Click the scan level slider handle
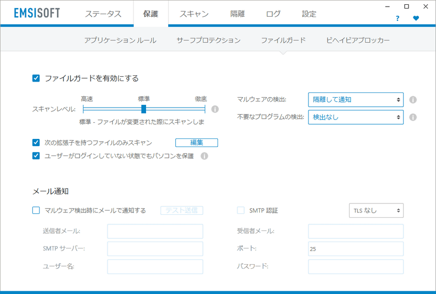 click(144, 109)
